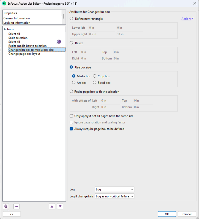The height and width of the screenshot is (219, 199).
Task: Open the Log dropdown
Action: click(x=115, y=189)
